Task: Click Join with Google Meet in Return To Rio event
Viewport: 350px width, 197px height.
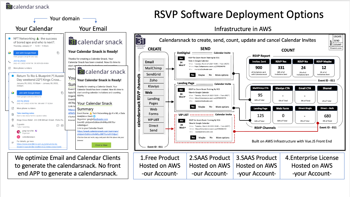Action: pyautogui.click(x=30, y=93)
